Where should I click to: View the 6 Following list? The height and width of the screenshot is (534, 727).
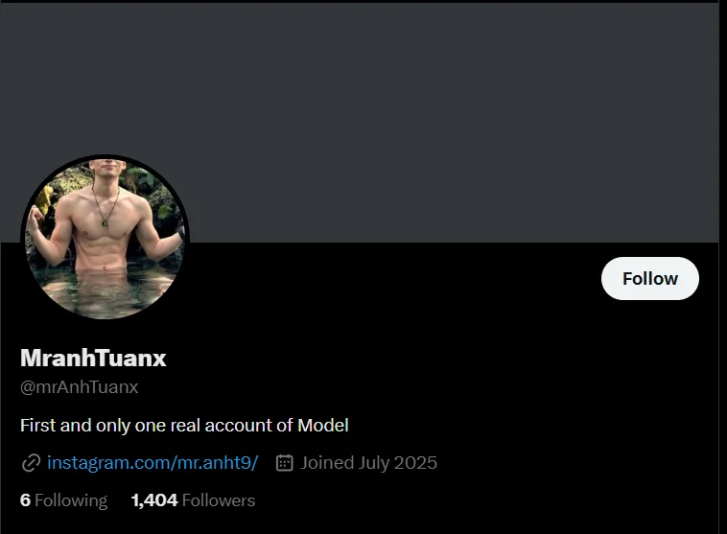pyautogui.click(x=63, y=500)
